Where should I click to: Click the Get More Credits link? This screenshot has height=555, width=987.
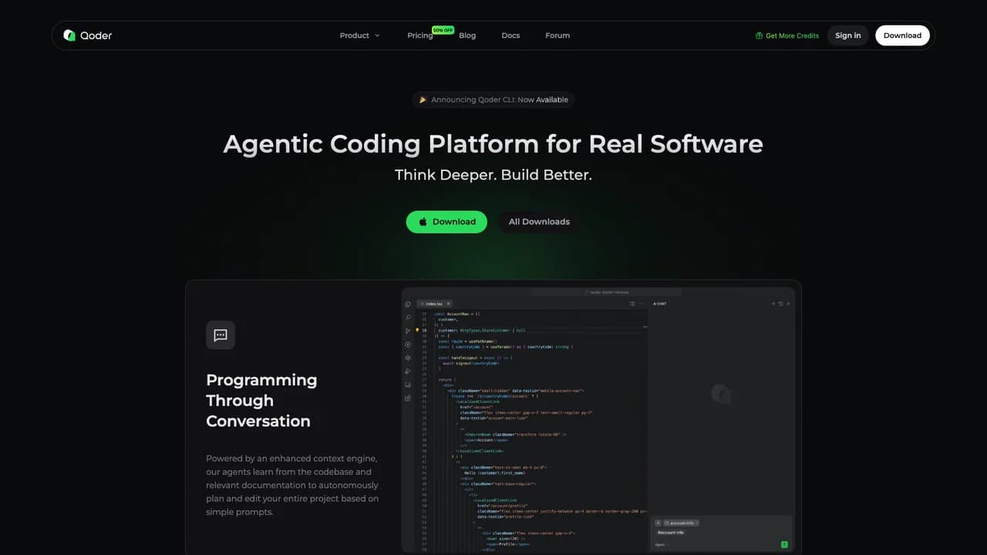click(x=787, y=35)
